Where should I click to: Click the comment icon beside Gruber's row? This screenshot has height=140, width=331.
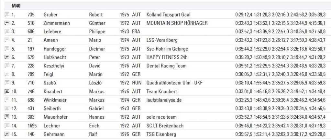point(6,15)
